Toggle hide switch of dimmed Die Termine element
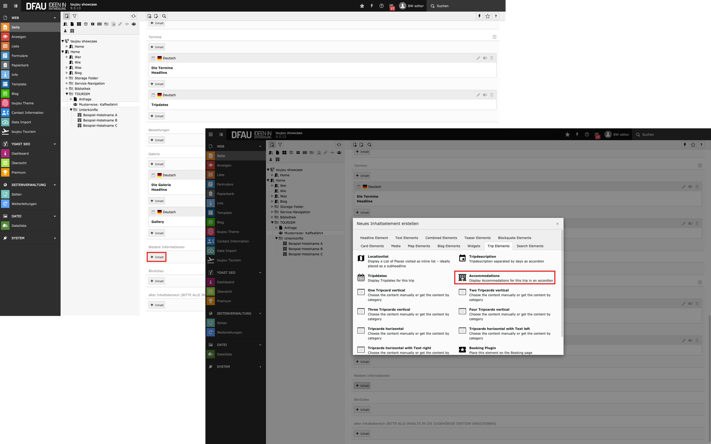 (x=690, y=187)
